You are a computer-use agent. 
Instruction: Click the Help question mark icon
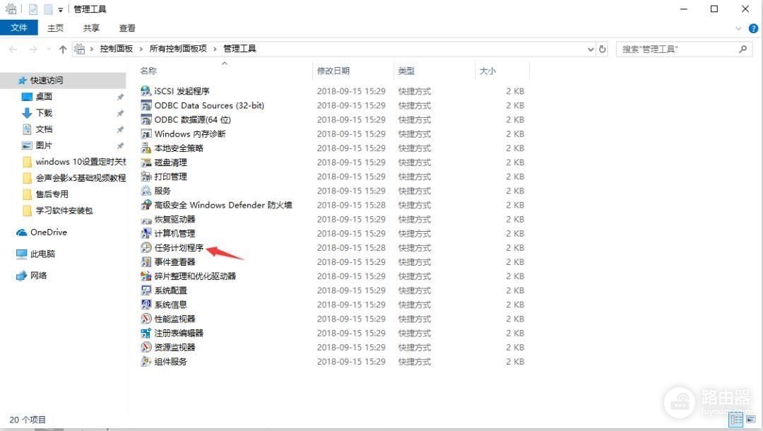point(753,28)
